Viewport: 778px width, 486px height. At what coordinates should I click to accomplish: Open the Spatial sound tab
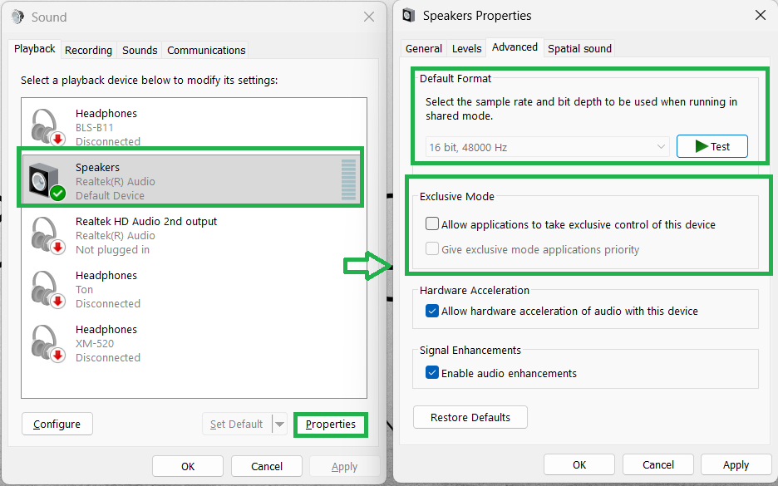pos(579,48)
